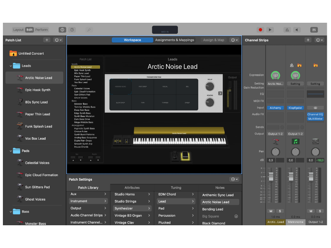Click the on-screen keyboard in workspace
Screen dimensions: 331x248
pyautogui.click(x=180, y=141)
